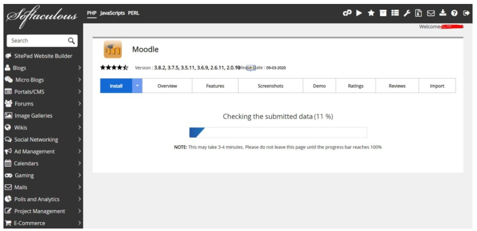
Task: Open the demos play icon
Action: (359, 13)
